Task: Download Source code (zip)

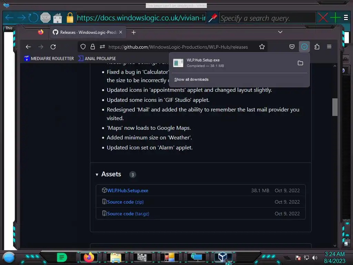Action: click(x=125, y=202)
